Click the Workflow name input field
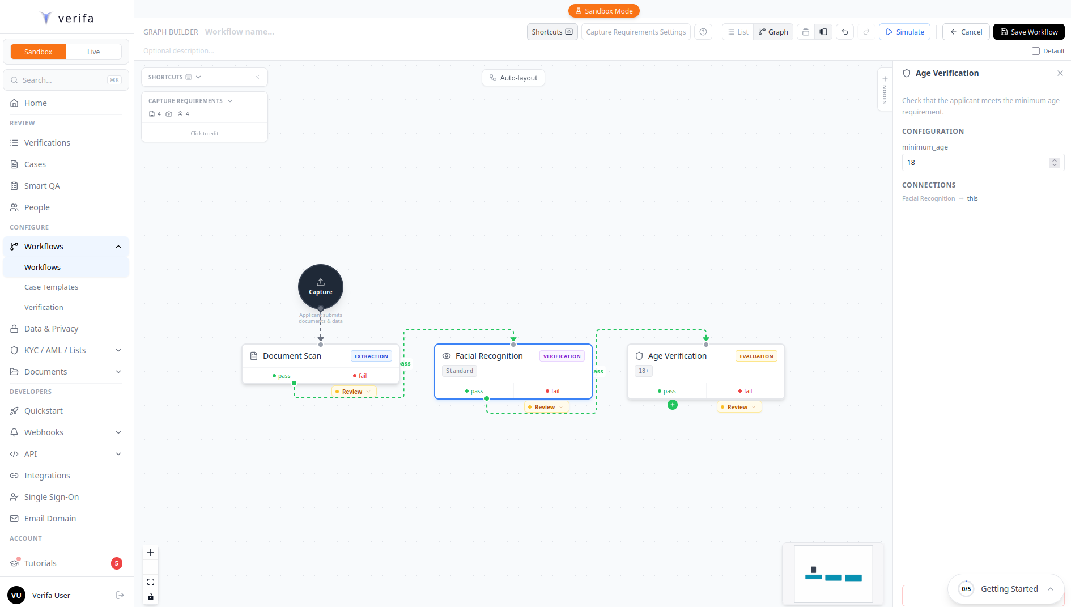Image resolution: width=1071 pixels, height=607 pixels. (x=240, y=32)
